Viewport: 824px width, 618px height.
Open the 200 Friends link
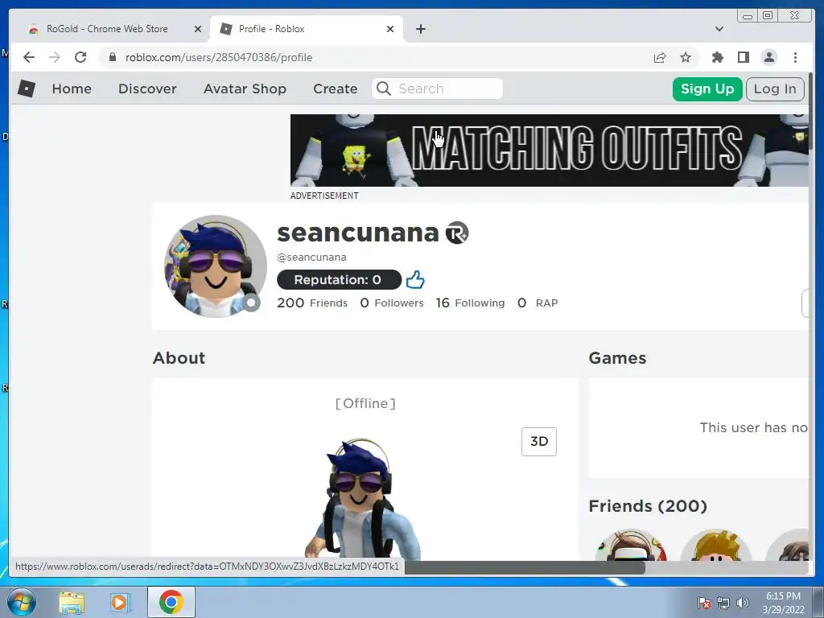click(x=312, y=303)
